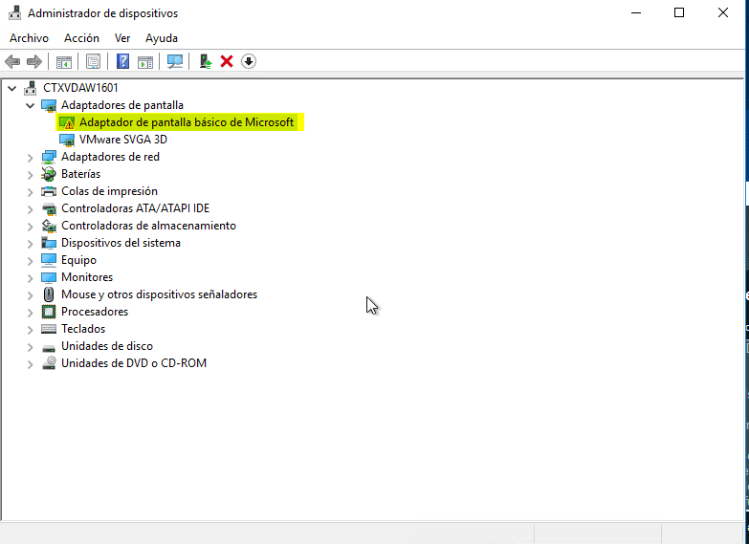Select the Unidades de disco label

pos(107,346)
